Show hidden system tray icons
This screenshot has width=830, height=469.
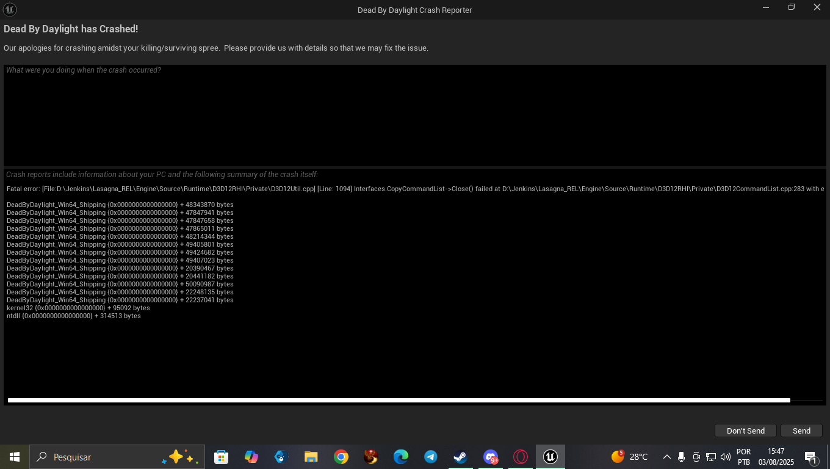coord(666,457)
